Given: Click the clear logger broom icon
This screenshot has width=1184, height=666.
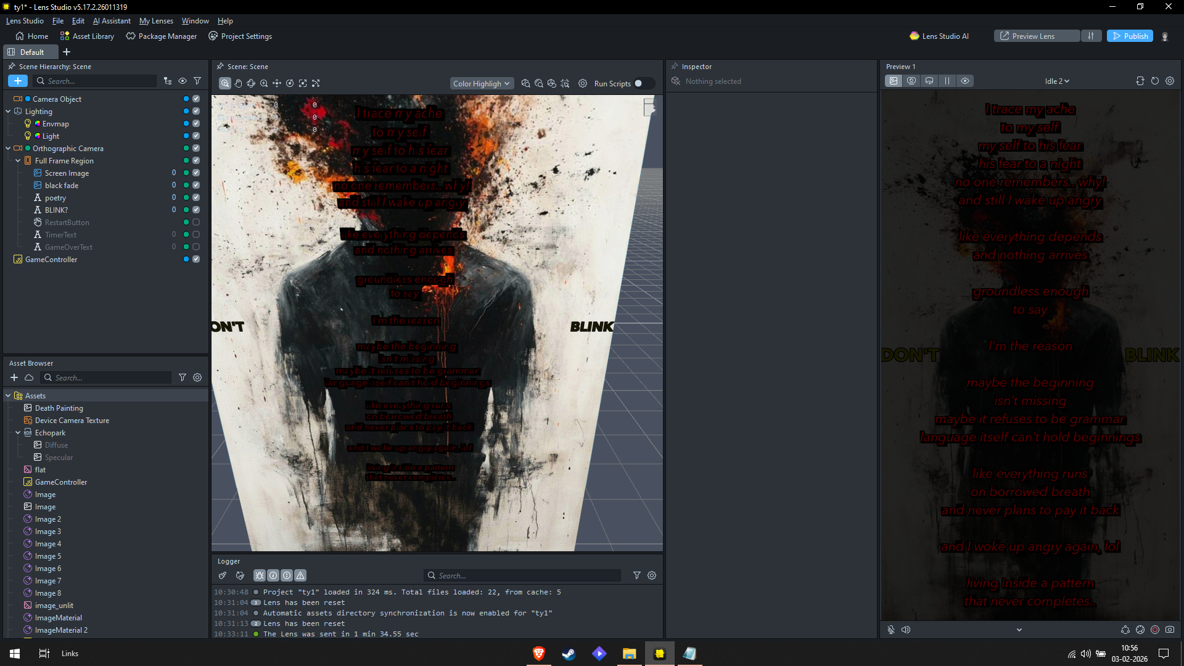Looking at the screenshot, I should [223, 575].
